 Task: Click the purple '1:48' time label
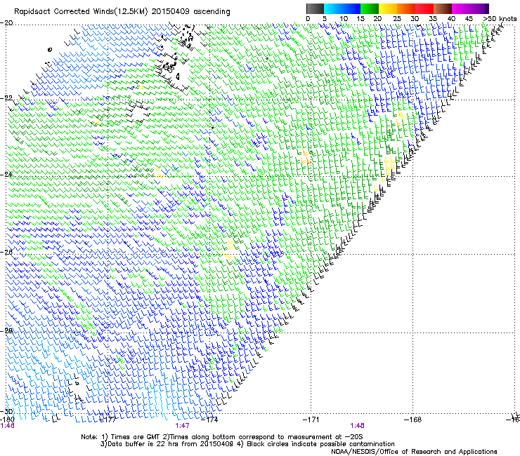coord(357,426)
